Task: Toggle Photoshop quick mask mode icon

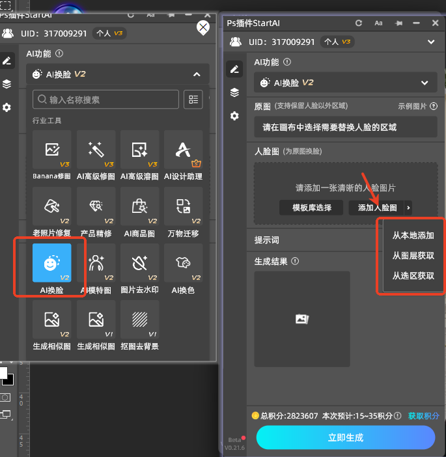Action: (x=5, y=397)
